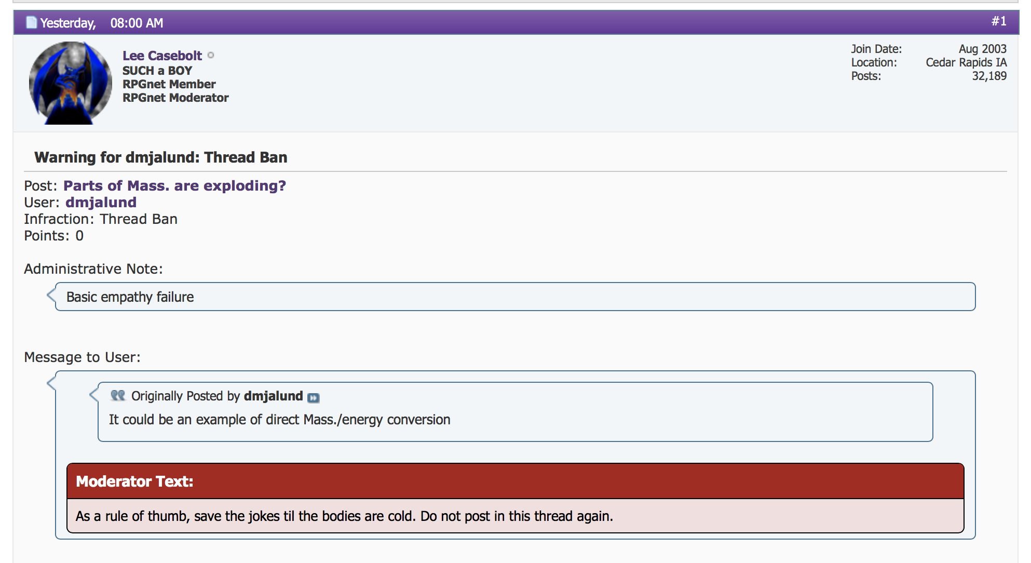
Task: Click the 'Moderator Text:' red header
Action: (515, 481)
